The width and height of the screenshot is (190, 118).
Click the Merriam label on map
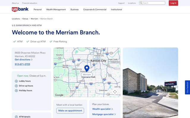coord(87,75)
